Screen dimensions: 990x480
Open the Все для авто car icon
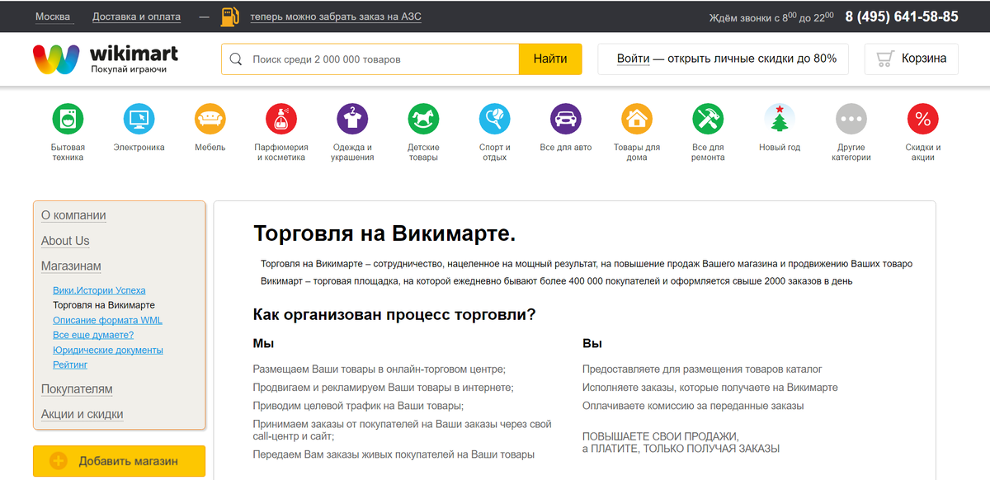(x=566, y=120)
